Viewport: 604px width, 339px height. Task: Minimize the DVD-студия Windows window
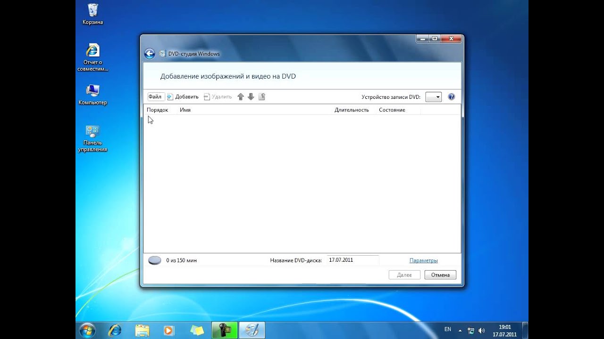click(x=423, y=39)
